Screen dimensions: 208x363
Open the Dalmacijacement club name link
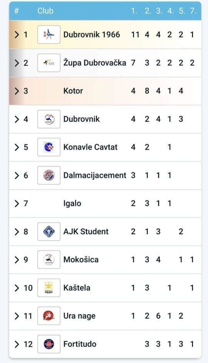(95, 175)
